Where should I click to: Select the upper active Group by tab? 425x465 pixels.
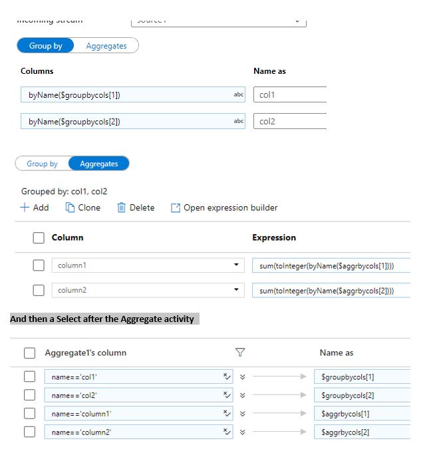coord(45,45)
